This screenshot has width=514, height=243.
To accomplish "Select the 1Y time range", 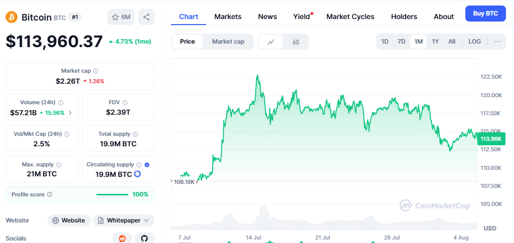I will (435, 42).
